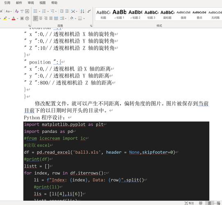Image resolution: width=222 pixels, height=205 pixels.
Task: Click paragraph starting '修改配置文件'
Action: pos(116,107)
